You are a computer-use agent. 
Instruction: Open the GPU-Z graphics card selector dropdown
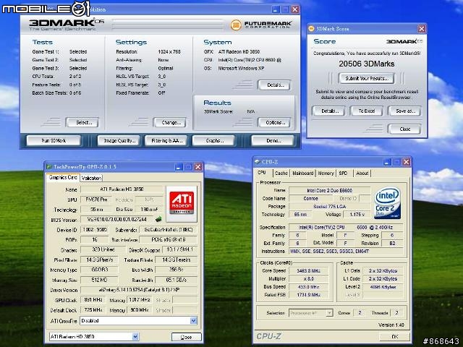click(x=135, y=337)
